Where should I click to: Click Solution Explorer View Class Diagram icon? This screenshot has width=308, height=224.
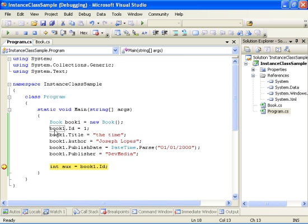(x=287, y=49)
